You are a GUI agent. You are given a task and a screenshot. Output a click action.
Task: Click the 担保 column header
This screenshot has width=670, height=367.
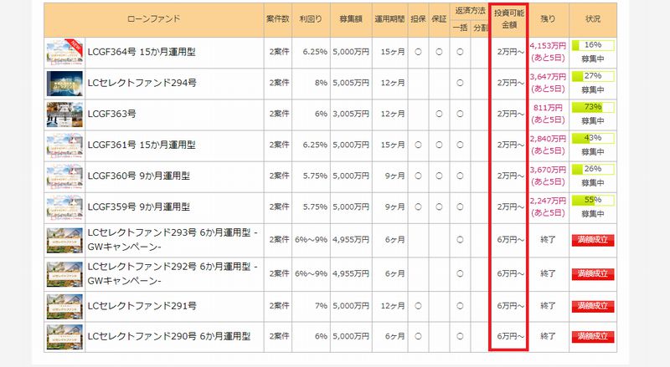(418, 18)
